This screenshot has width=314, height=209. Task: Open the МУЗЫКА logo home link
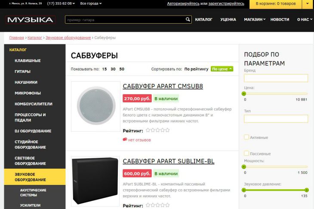(30, 20)
